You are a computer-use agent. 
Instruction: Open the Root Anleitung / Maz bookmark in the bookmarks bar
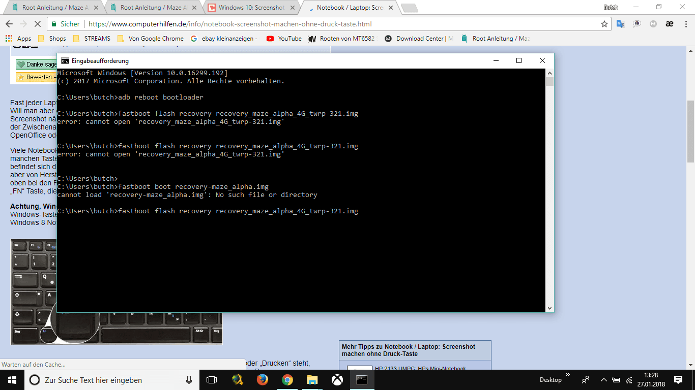point(496,39)
